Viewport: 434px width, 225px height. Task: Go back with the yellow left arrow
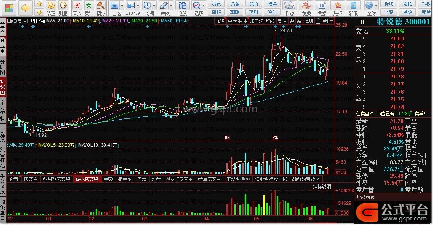tap(25, 8)
